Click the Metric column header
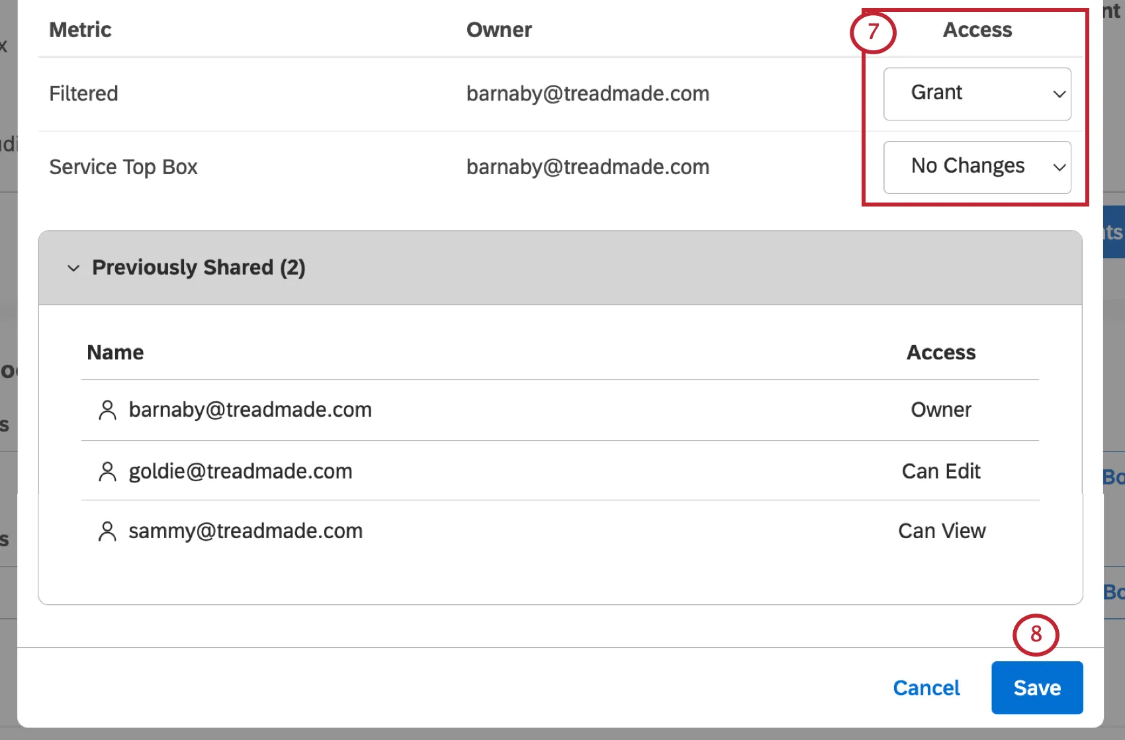Viewport: 1125px width, 740px height. pyautogui.click(x=80, y=30)
